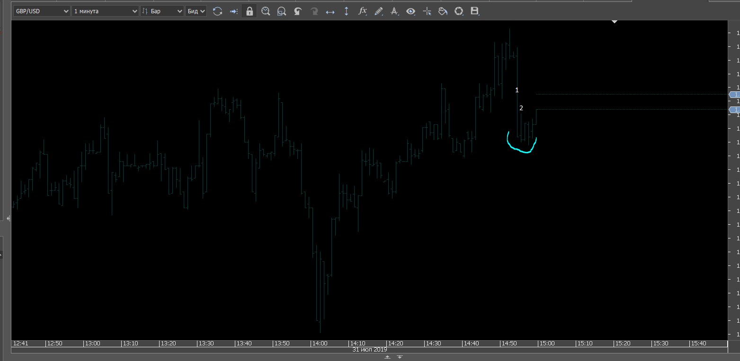The image size is (740, 361).
Task: Click the 13:40 time axis label
Action: pos(244,343)
